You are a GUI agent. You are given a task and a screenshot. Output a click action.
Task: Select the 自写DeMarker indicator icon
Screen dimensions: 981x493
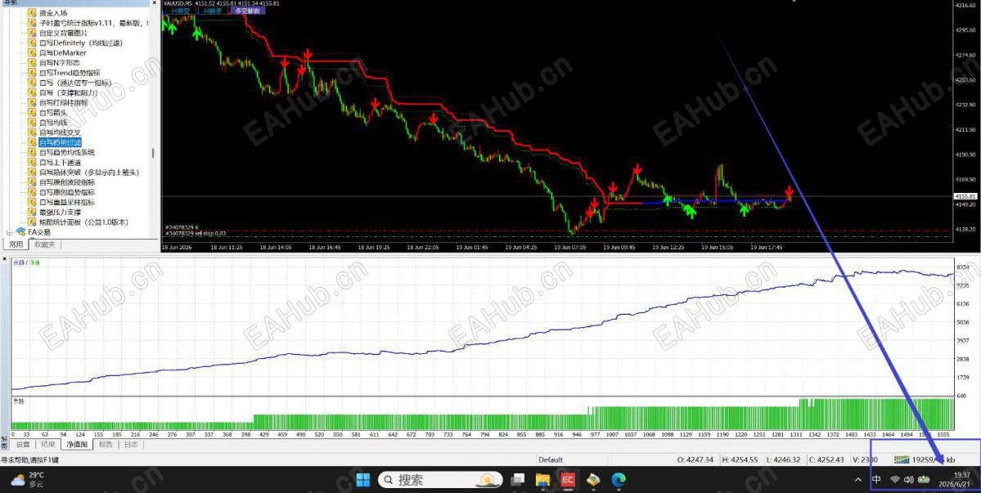pos(33,53)
